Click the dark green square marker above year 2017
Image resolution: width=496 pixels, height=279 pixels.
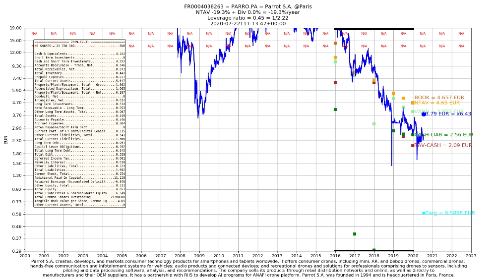click(355, 234)
